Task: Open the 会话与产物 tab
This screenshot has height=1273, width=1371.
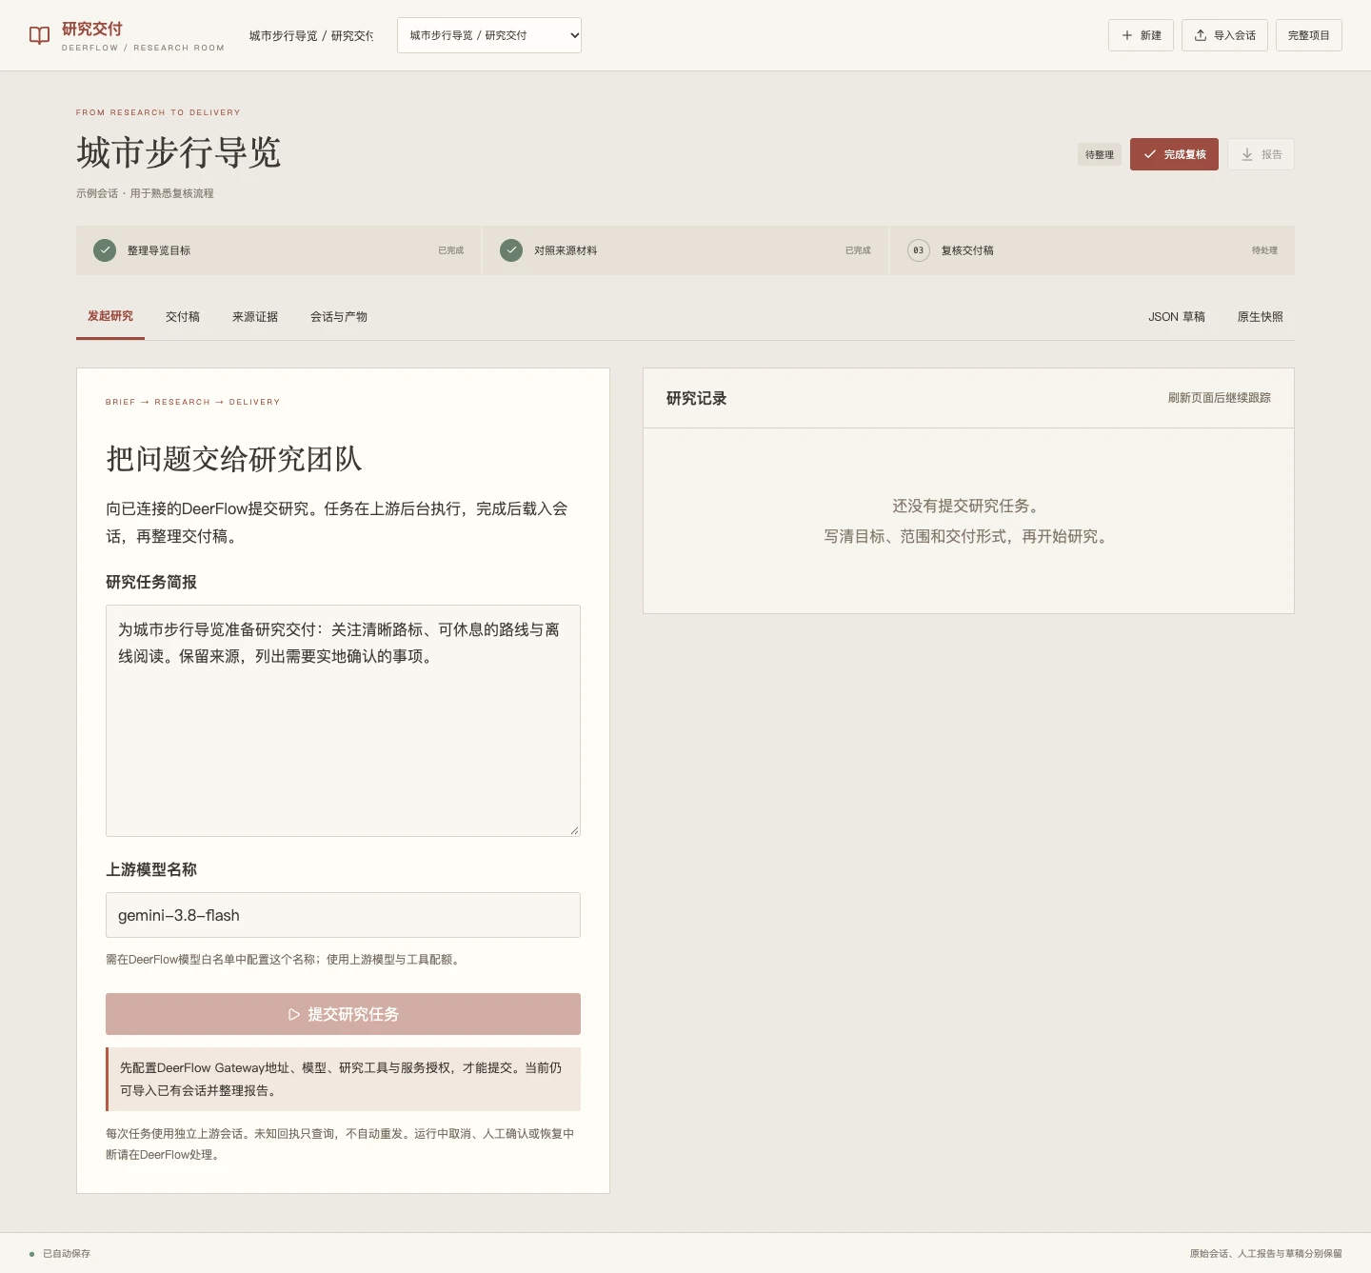Action: (339, 317)
